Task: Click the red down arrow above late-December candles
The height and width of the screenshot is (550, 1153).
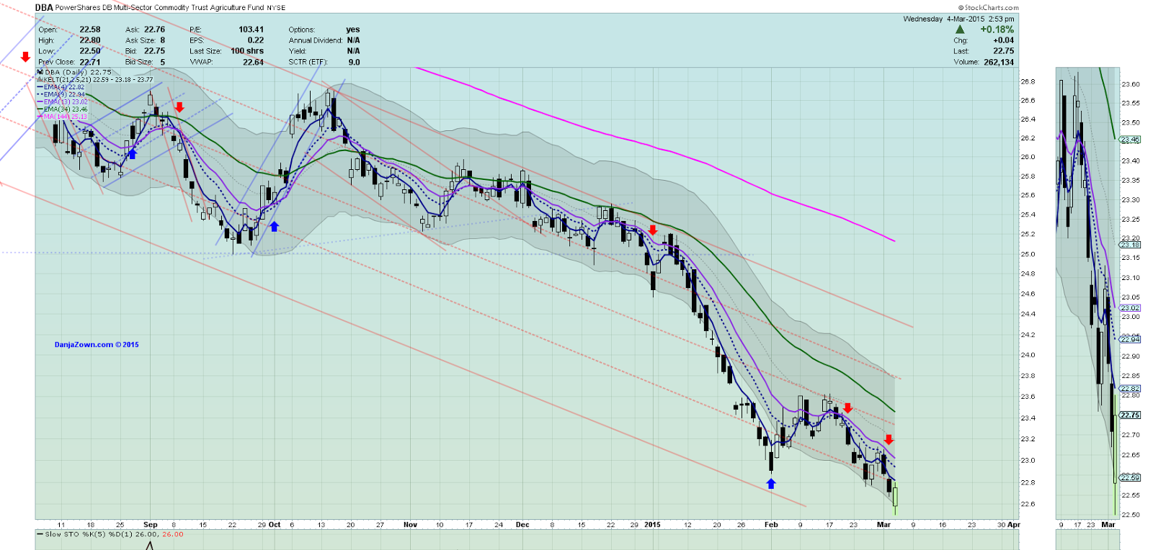Action: pyautogui.click(x=653, y=230)
